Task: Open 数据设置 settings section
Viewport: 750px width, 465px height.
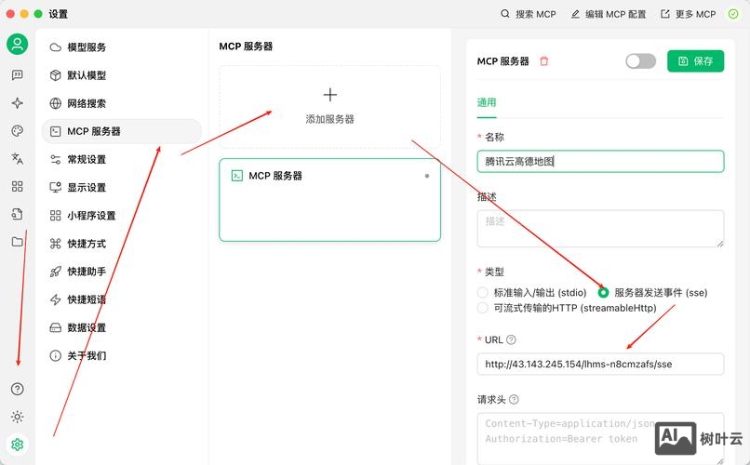Action: (x=122, y=328)
